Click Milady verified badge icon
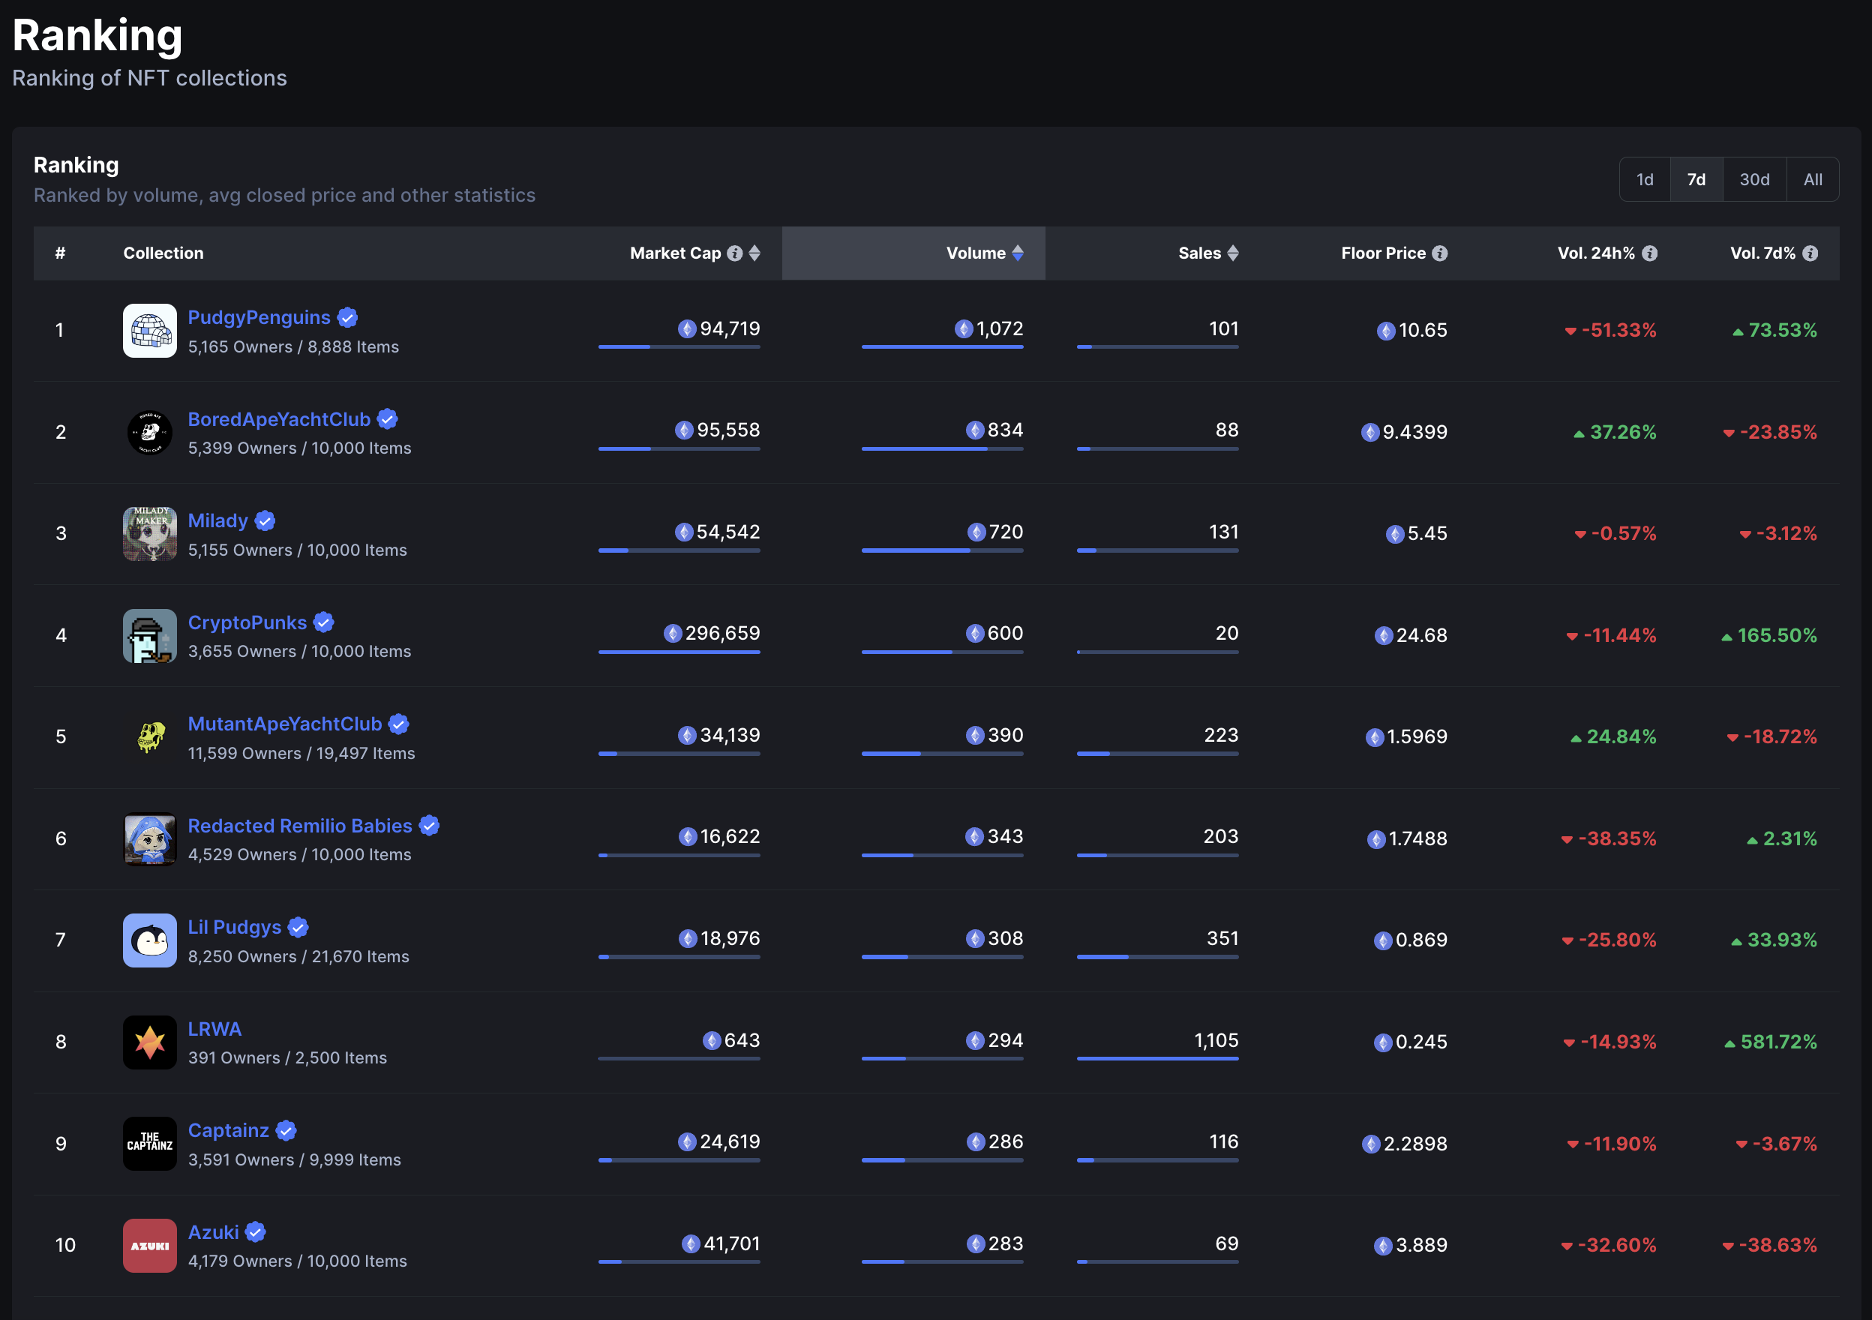The height and width of the screenshot is (1320, 1872). [x=265, y=521]
